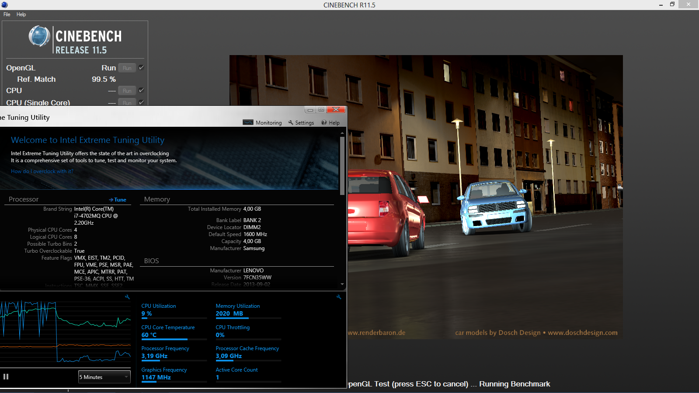This screenshot has height=393, width=699.
Task: Click the wrench icon in the monitor values panel
Action: point(339,297)
